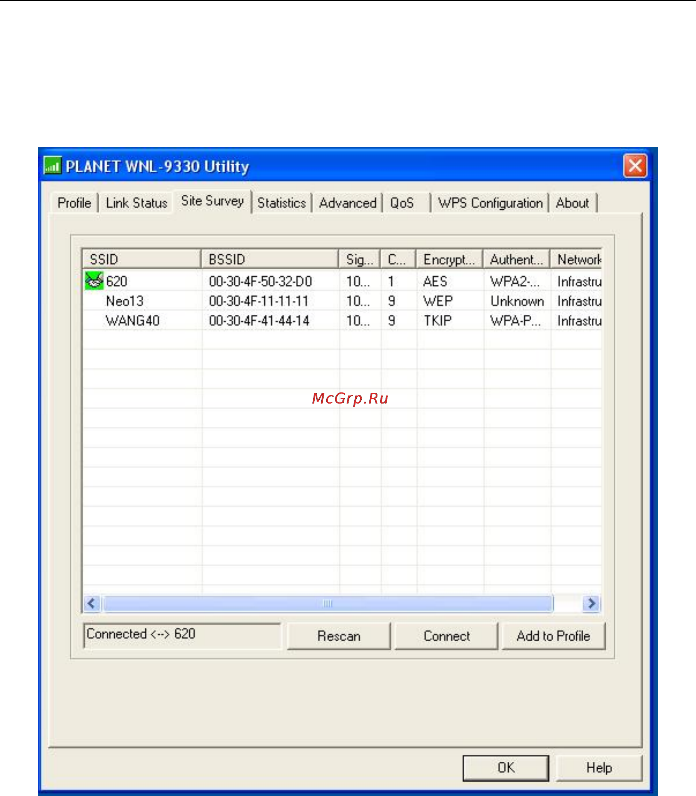Select the 620 network row
Screen dimensions: 696x796
342,281
